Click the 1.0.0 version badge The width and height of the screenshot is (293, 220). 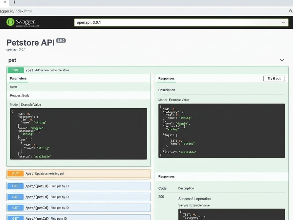[61, 40]
